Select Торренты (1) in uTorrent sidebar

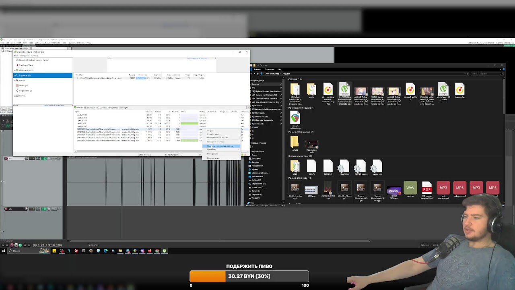pos(43,75)
